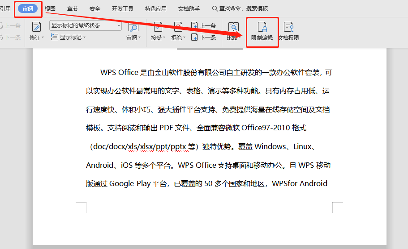This screenshot has height=249, width=408.
Task: Click the 显示标记 icon
Action: (x=54, y=37)
